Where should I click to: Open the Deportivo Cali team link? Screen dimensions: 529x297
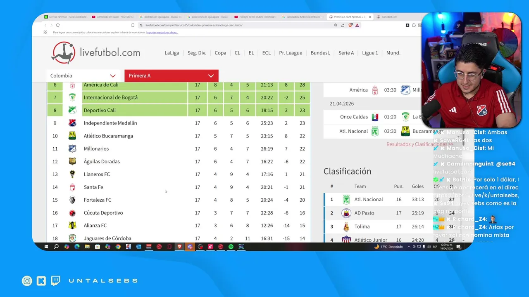click(x=100, y=110)
